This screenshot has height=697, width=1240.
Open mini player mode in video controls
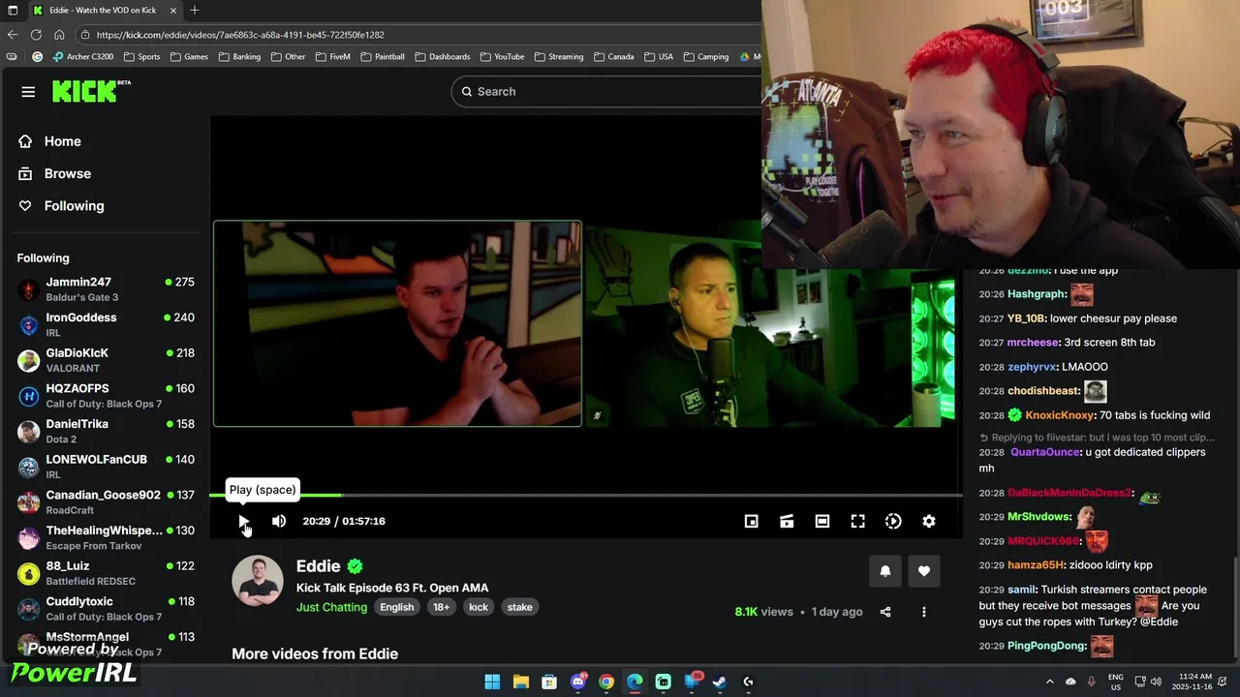point(751,521)
